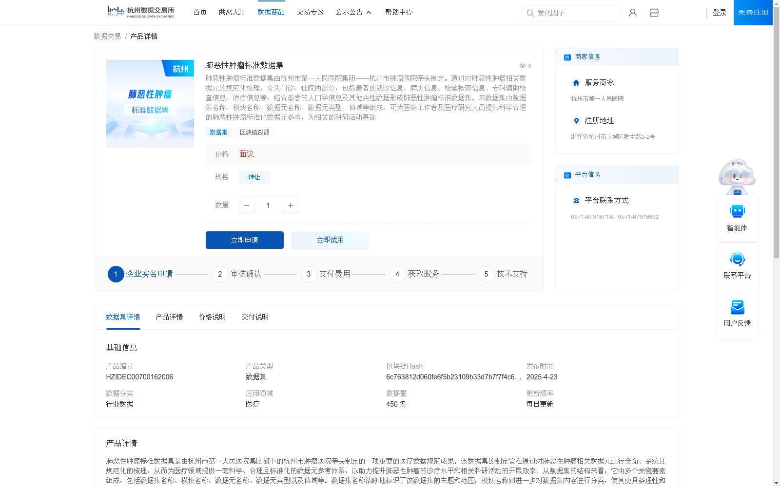This screenshot has height=487, width=780.
Task: Open the Hangzhou Data Exchange logo
Action: click(x=140, y=12)
